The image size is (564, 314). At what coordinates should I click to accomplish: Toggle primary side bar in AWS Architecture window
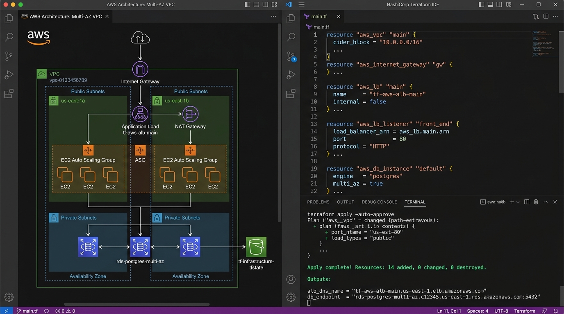pos(248,4)
